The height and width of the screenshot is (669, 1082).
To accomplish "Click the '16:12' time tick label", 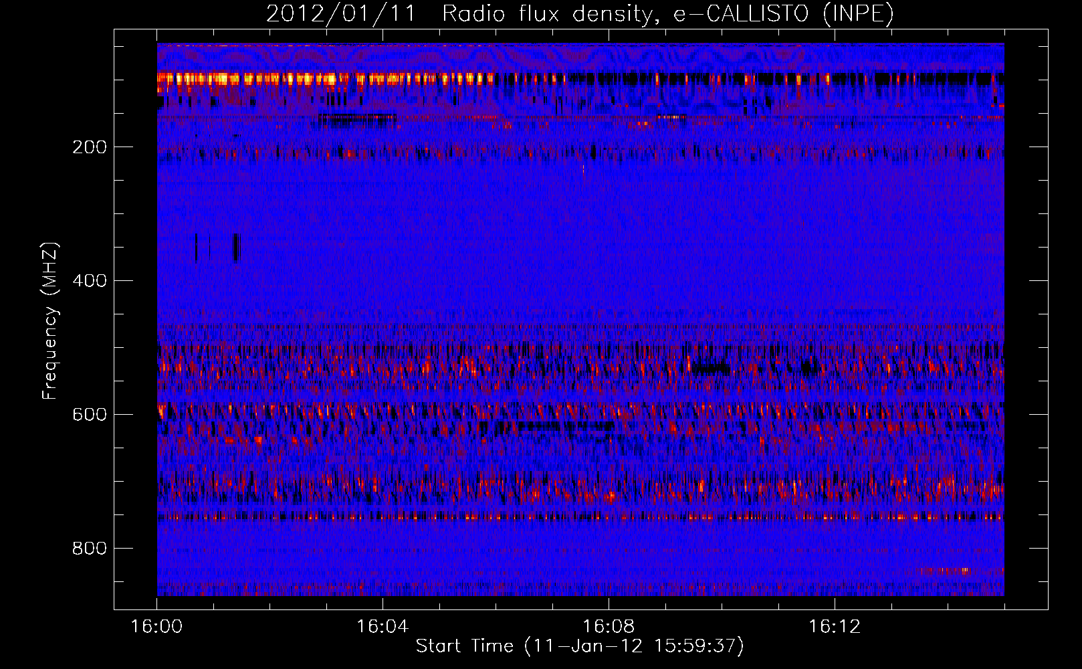I will [835, 627].
